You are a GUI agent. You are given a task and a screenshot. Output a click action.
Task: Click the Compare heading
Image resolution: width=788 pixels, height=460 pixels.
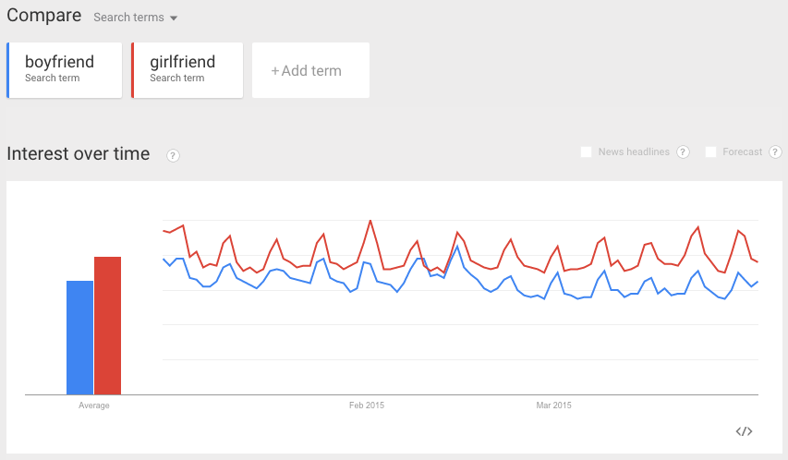pos(44,15)
